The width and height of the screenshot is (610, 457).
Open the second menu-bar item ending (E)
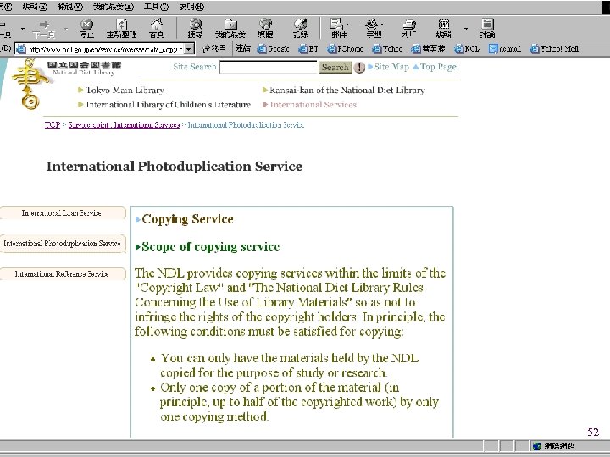tap(35, 7)
